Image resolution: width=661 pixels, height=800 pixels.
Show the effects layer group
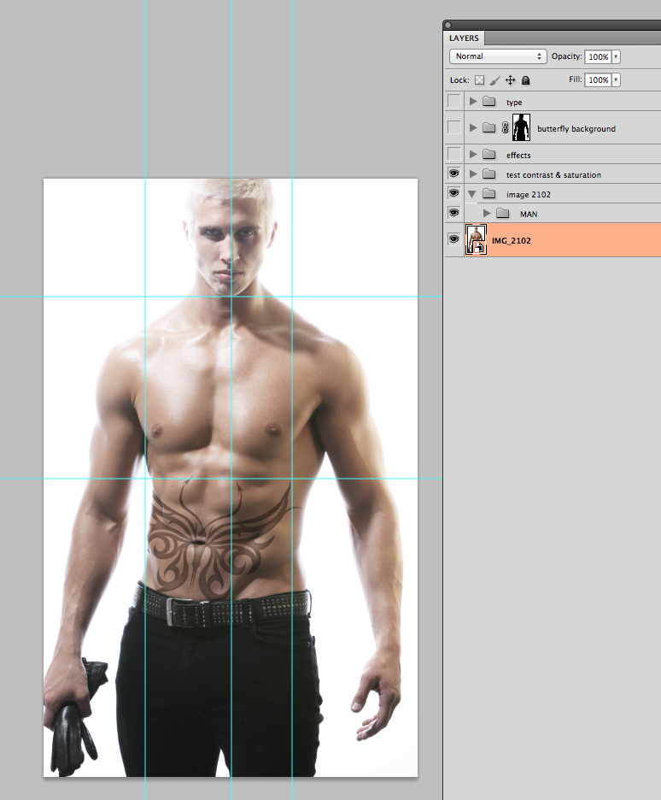[454, 154]
